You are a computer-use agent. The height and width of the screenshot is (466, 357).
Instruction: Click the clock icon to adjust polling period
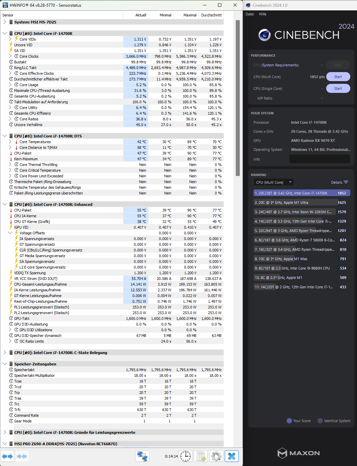[x=186, y=456]
